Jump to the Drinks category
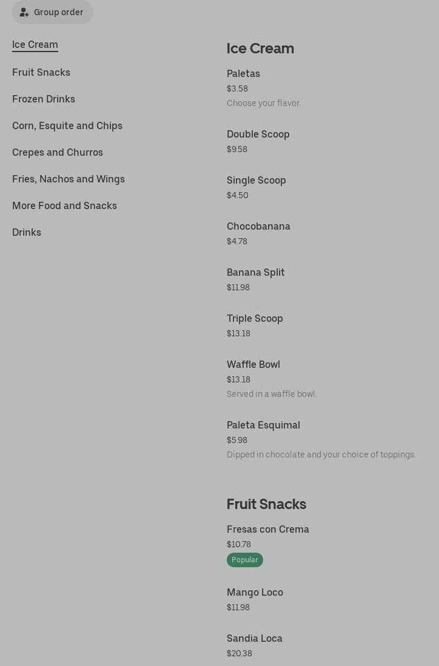This screenshot has height=666, width=439. pyautogui.click(x=27, y=232)
